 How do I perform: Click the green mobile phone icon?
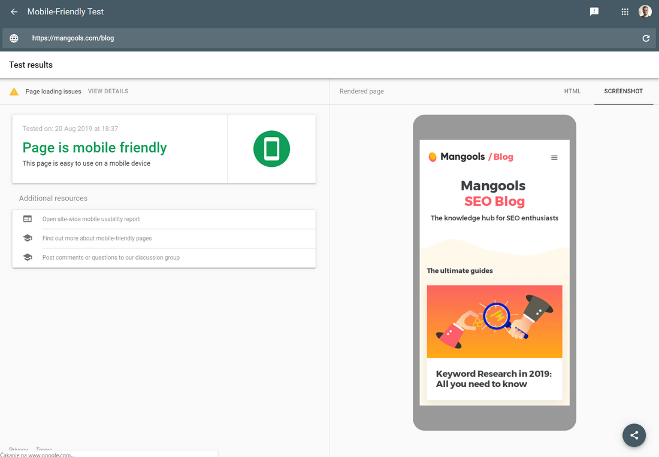(271, 148)
